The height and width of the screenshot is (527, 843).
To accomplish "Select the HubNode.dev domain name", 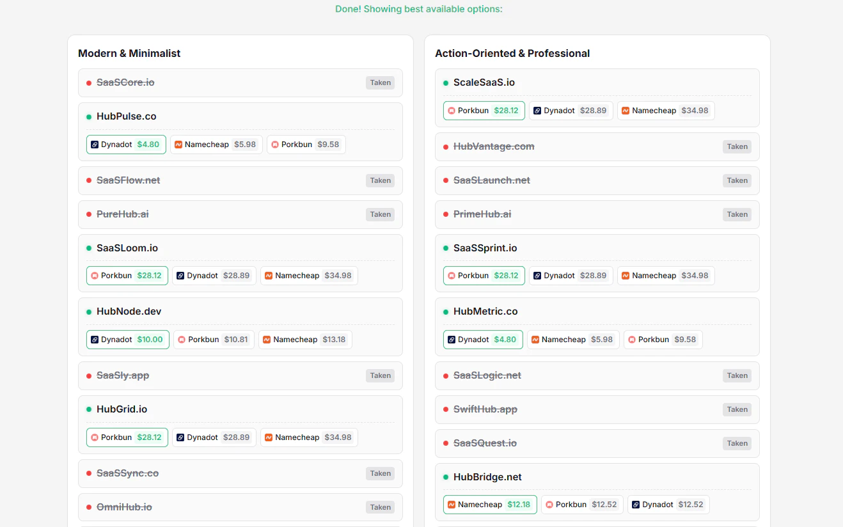I will coord(129,311).
